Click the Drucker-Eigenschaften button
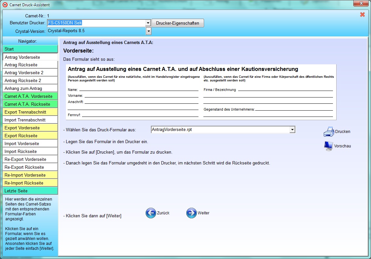 (177, 23)
